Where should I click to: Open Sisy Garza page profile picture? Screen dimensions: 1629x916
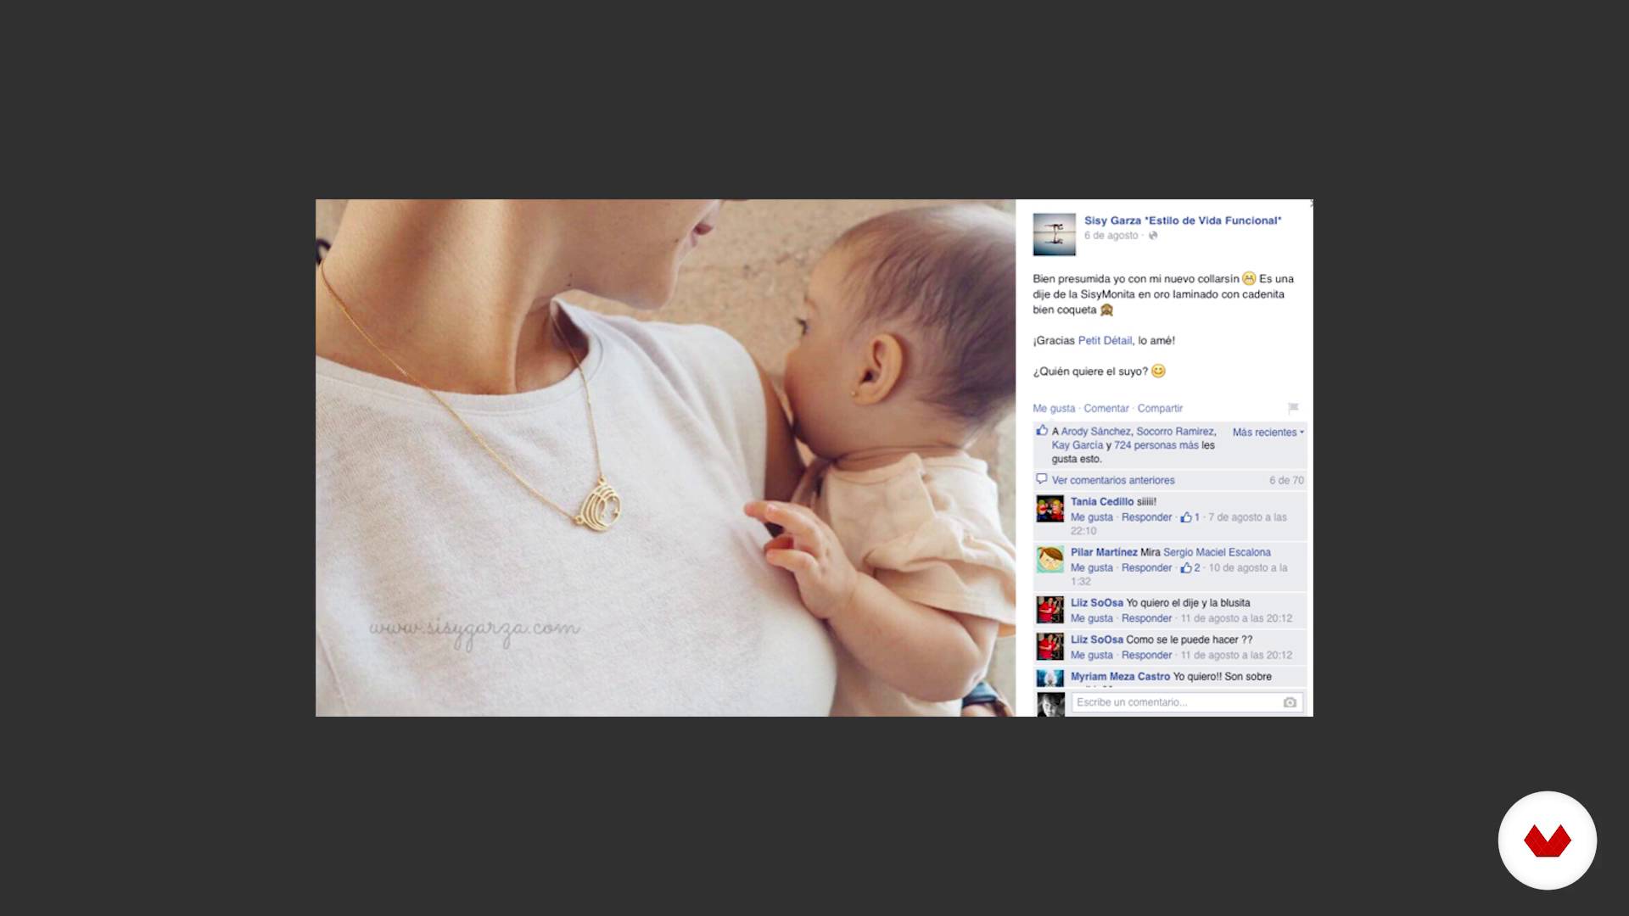1054,235
